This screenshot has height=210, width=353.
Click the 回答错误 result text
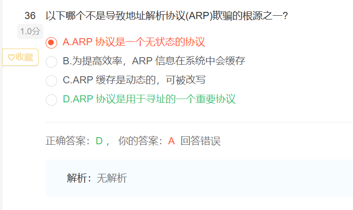200,141
